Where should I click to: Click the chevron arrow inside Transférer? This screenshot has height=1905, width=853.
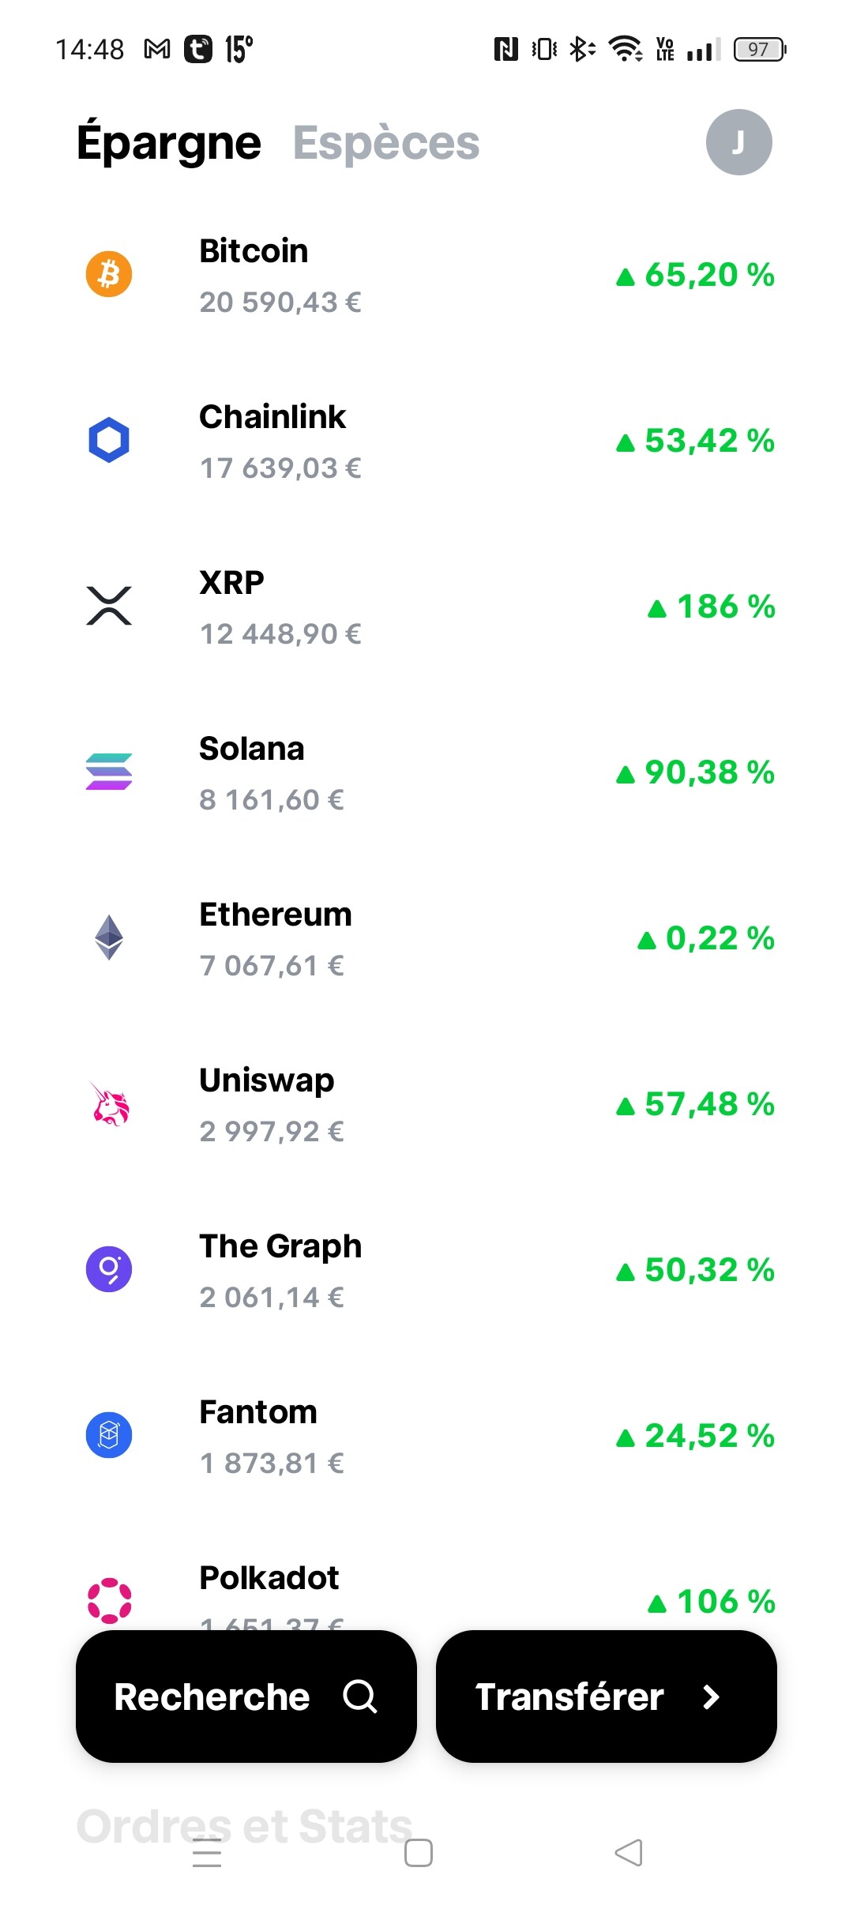711,1696
